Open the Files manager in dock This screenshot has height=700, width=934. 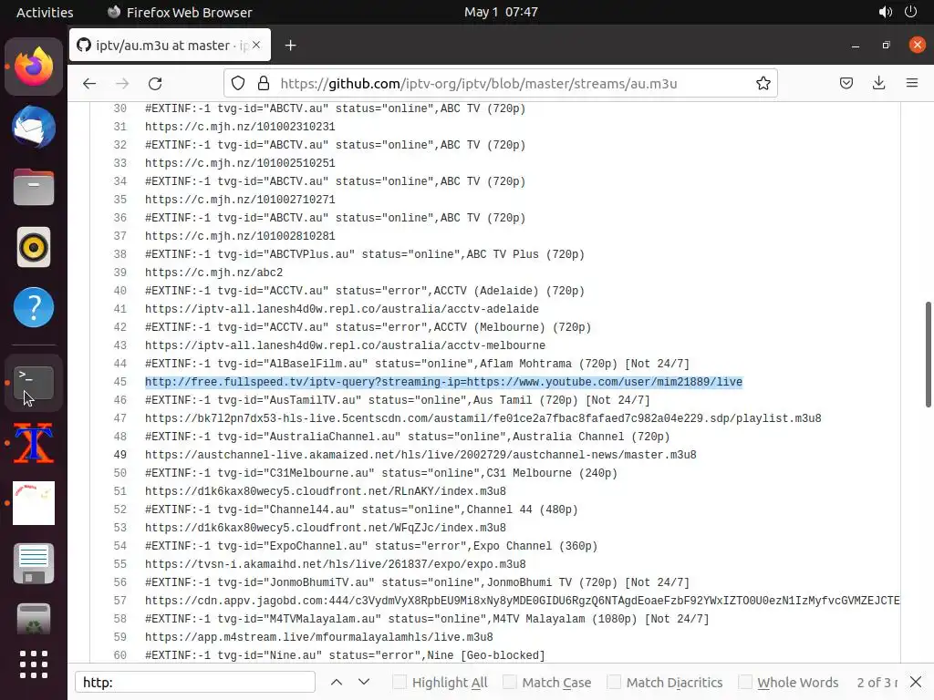point(34,188)
